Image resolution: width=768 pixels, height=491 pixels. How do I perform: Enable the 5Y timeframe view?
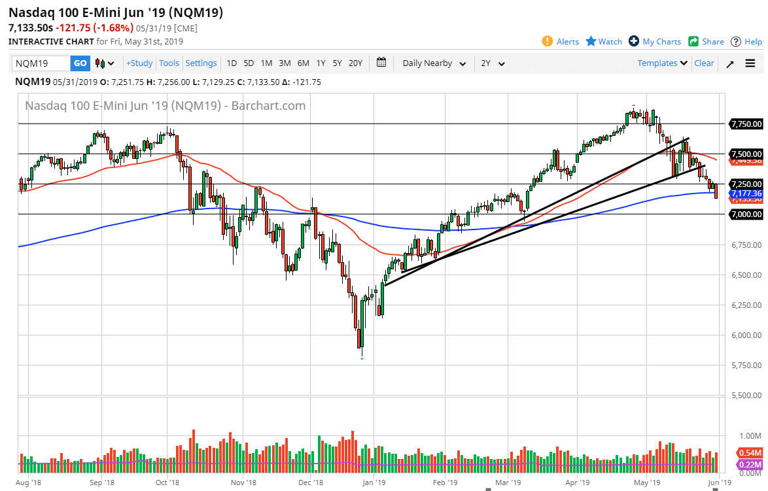point(337,63)
